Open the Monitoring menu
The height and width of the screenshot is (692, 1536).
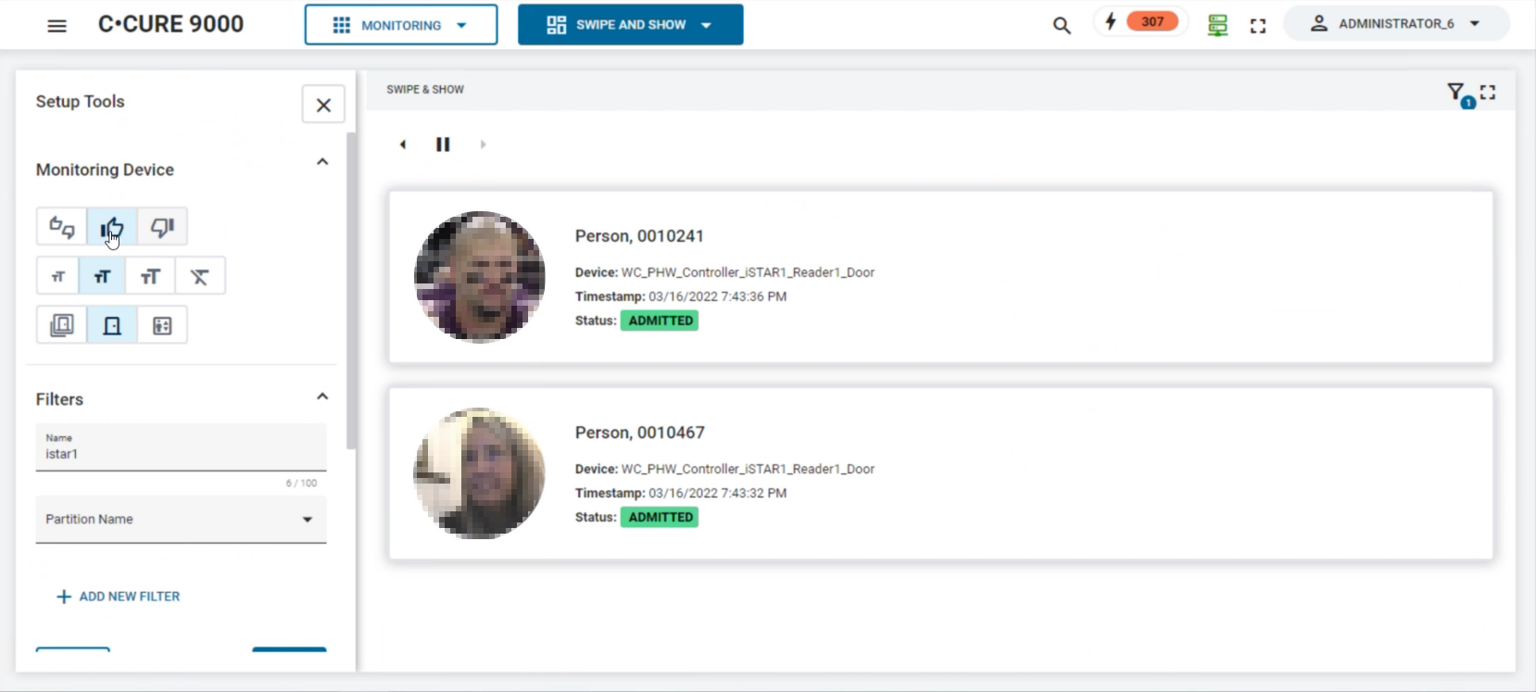[x=400, y=25]
